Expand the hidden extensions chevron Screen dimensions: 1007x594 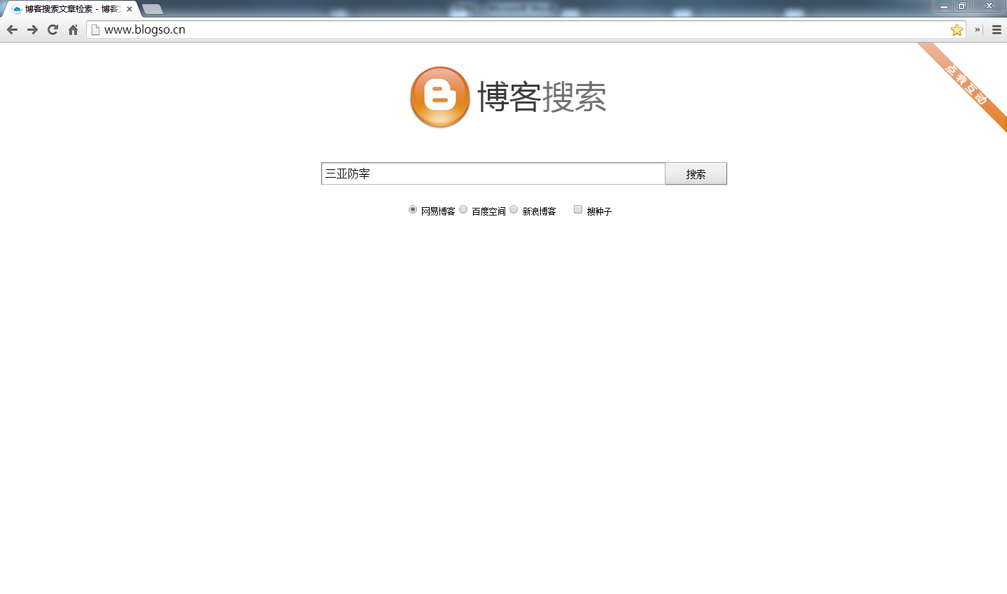[x=978, y=29]
